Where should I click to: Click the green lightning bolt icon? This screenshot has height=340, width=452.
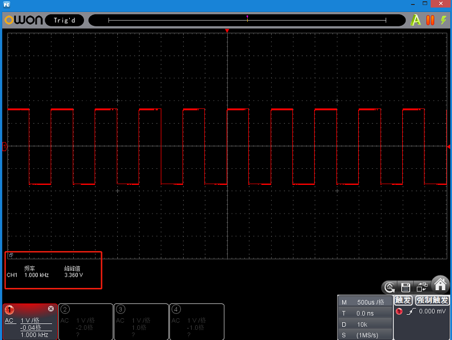click(x=443, y=20)
